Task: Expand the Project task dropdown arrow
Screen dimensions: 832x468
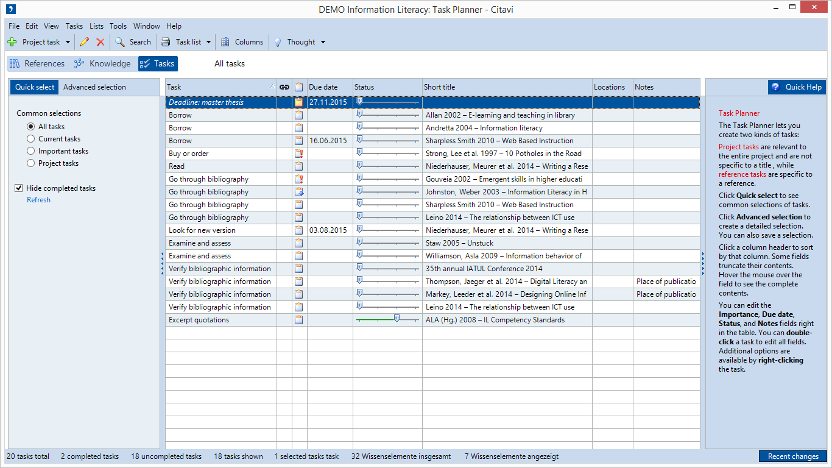Action: coord(68,42)
